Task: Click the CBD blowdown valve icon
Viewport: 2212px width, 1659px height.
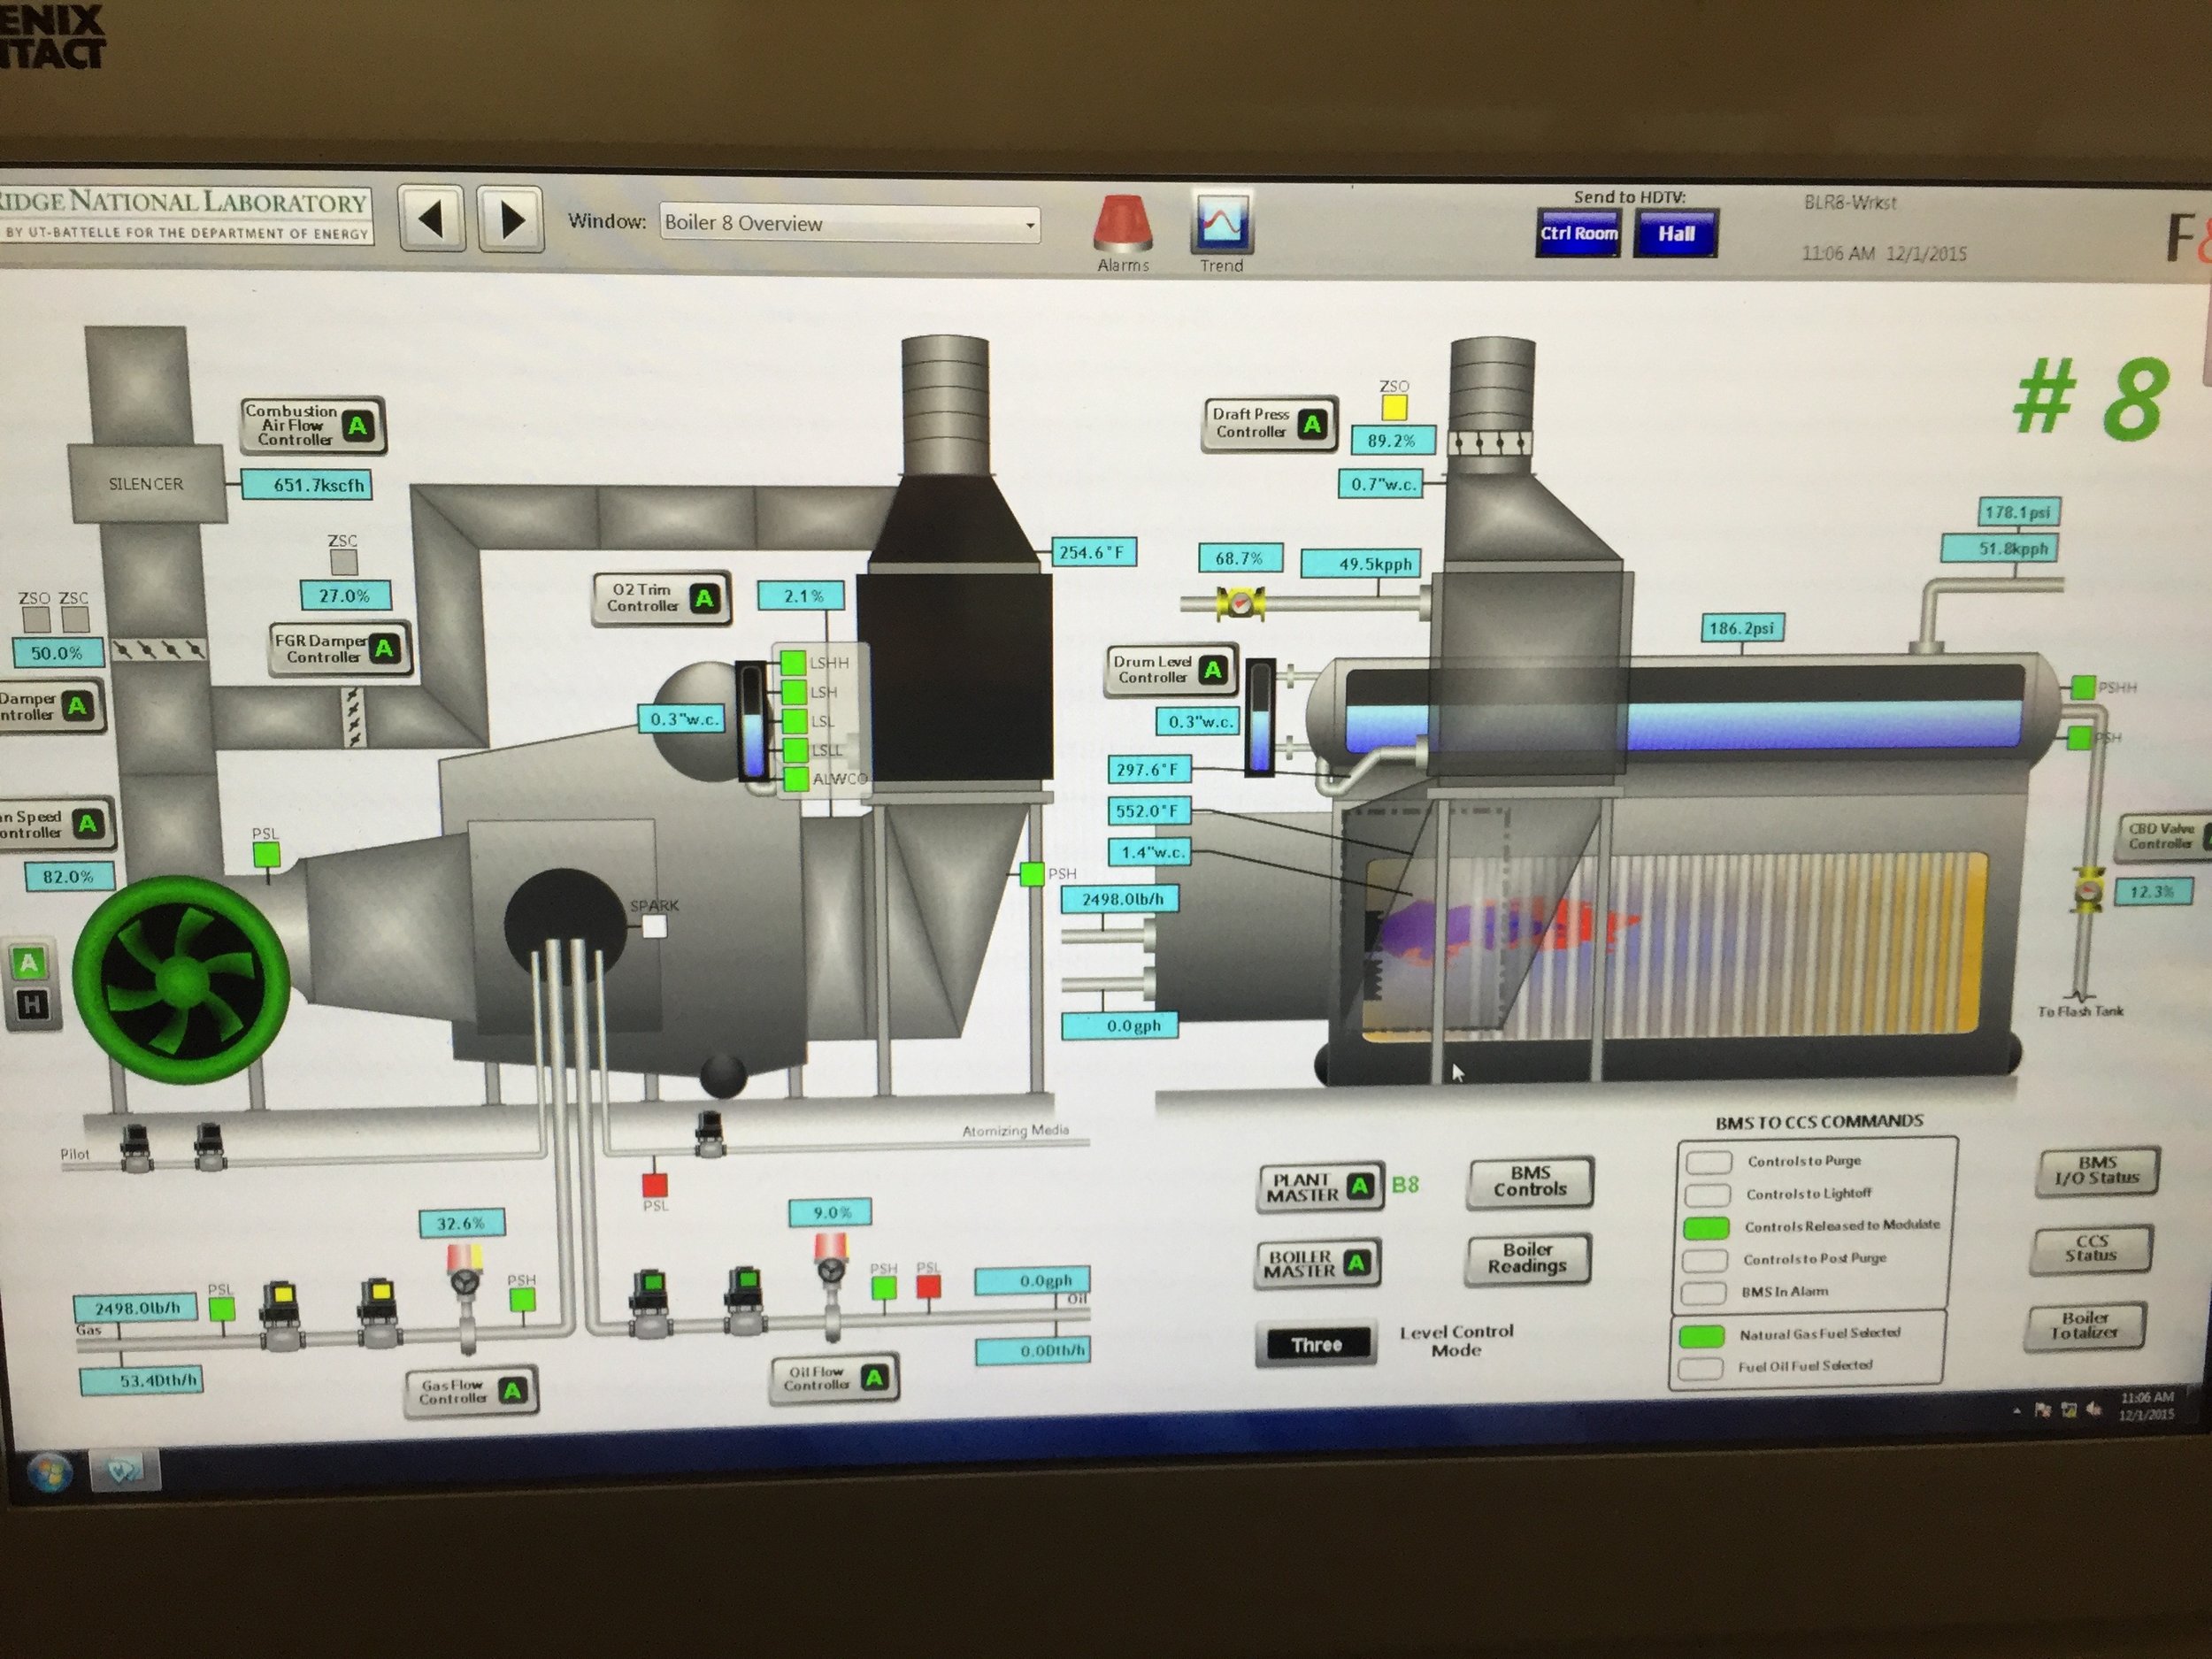Action: pos(2089,889)
